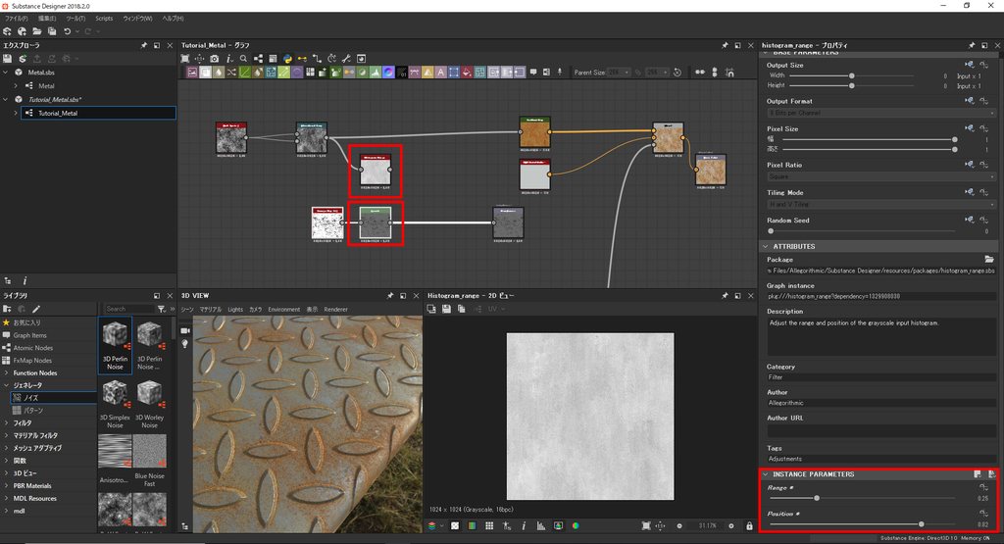Click the graph info 'i' icon
1004x544 pixels.
point(229,59)
